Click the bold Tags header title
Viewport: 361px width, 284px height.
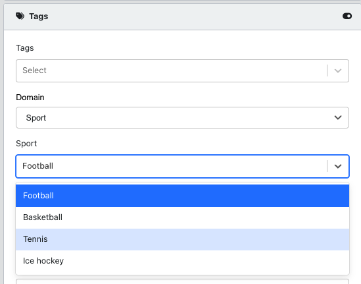point(38,16)
